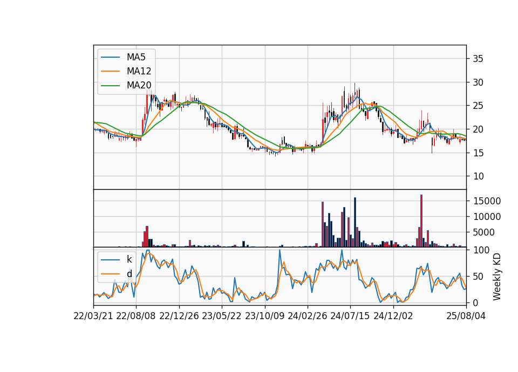Viewport: 518px width, 372px height.
Task: Click the tall volume bar just after 24/07/15
Action: point(355,222)
